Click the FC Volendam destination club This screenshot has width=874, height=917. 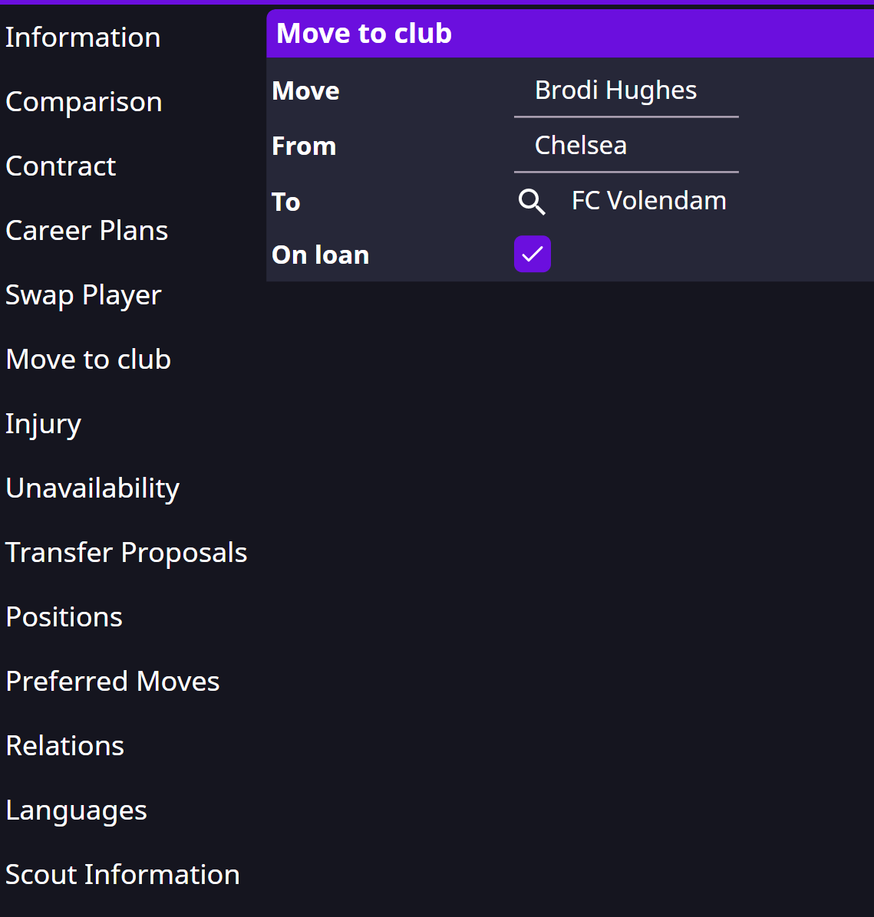(648, 201)
